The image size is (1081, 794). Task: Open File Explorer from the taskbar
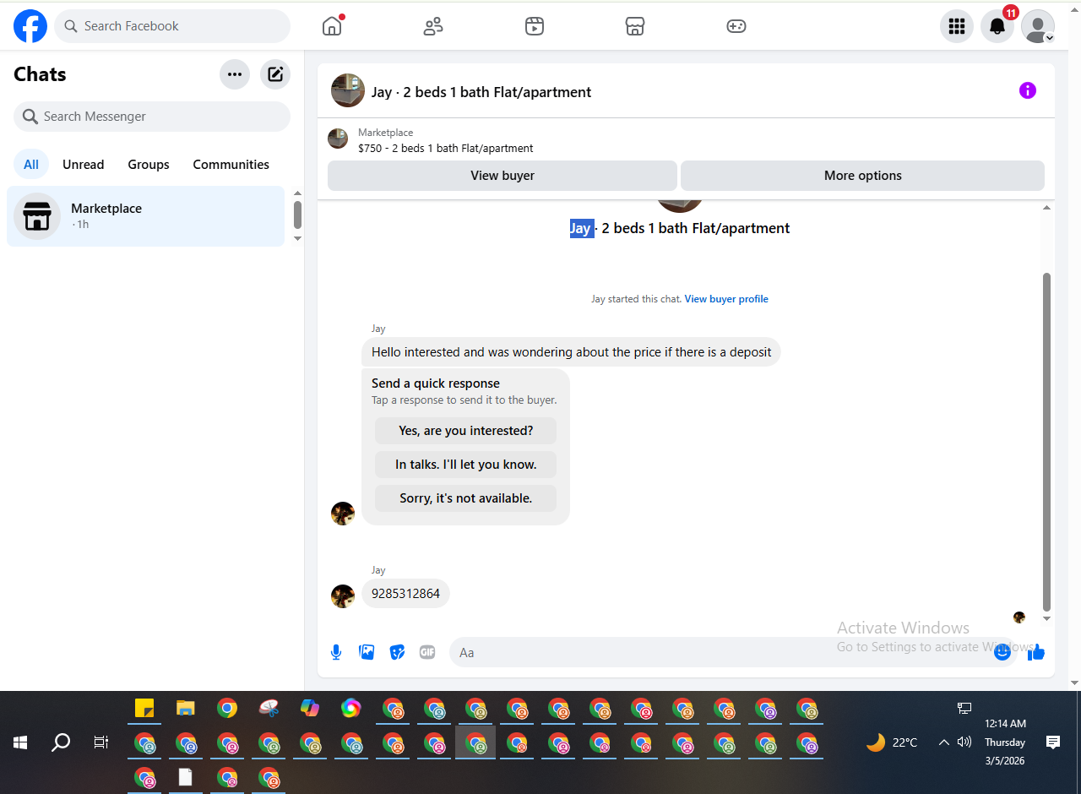(186, 708)
